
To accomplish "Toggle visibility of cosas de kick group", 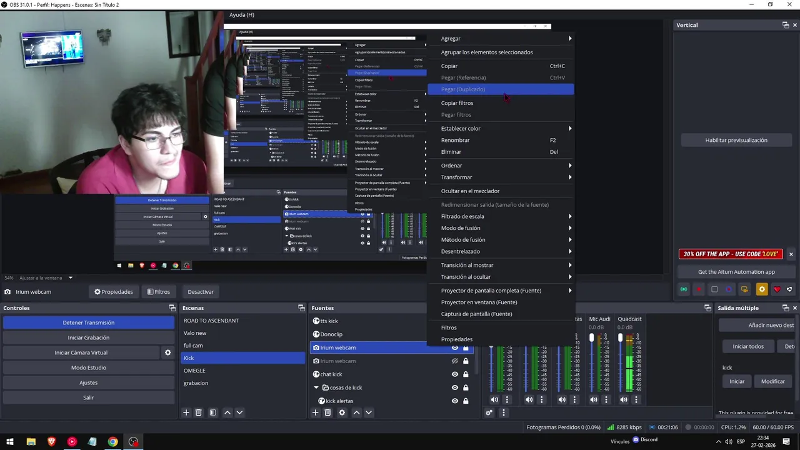I will 455,387.
